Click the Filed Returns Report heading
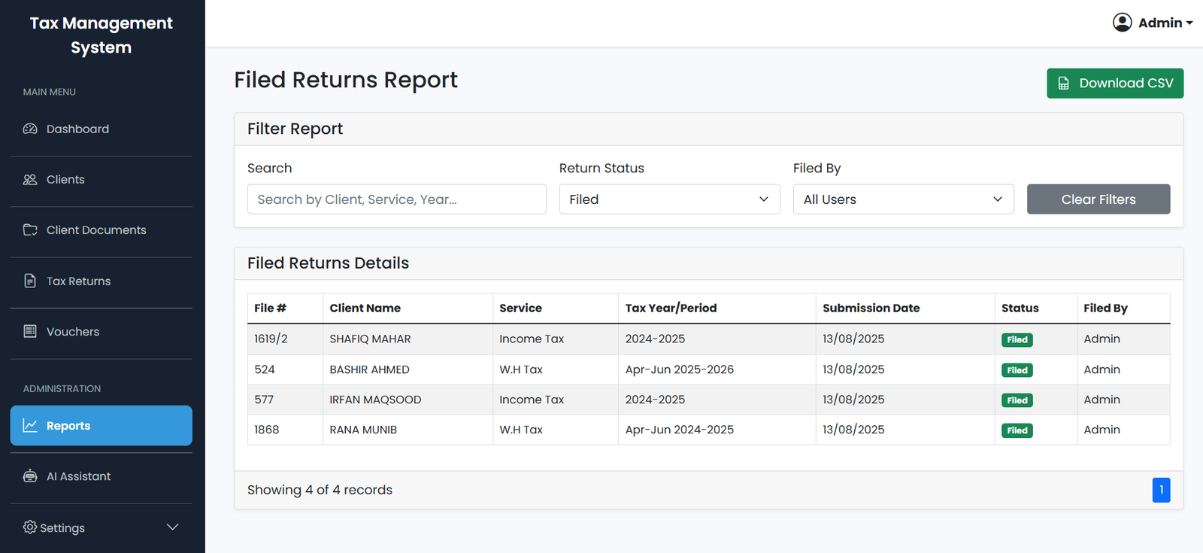Screen dimensions: 1203x553 [346, 80]
